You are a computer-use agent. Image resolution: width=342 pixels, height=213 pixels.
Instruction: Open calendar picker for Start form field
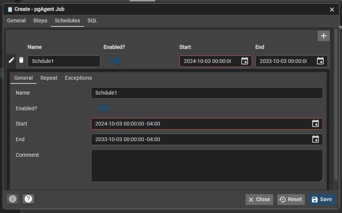[316, 124]
